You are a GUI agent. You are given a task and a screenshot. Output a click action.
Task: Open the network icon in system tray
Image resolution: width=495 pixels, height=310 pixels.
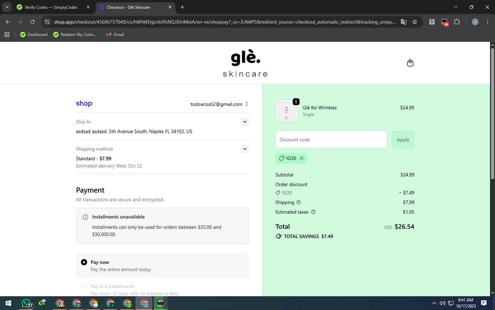tap(451, 303)
